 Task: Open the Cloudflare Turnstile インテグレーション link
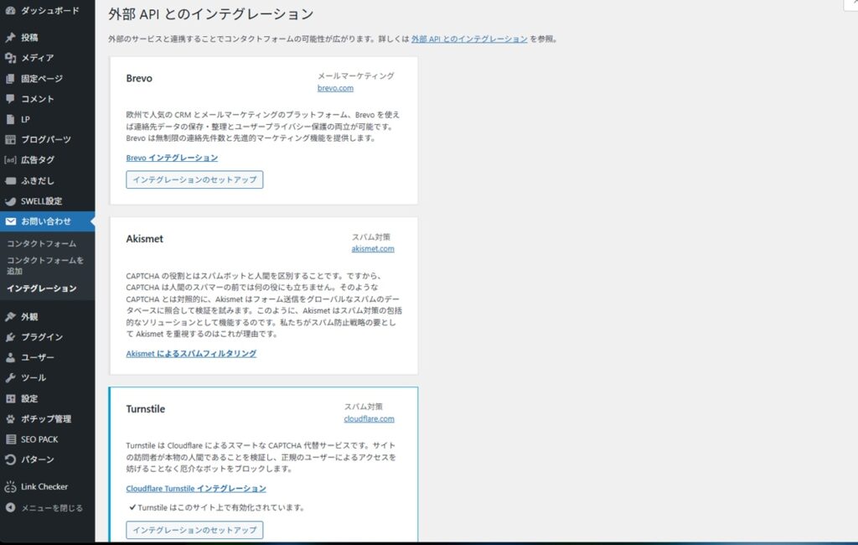196,489
